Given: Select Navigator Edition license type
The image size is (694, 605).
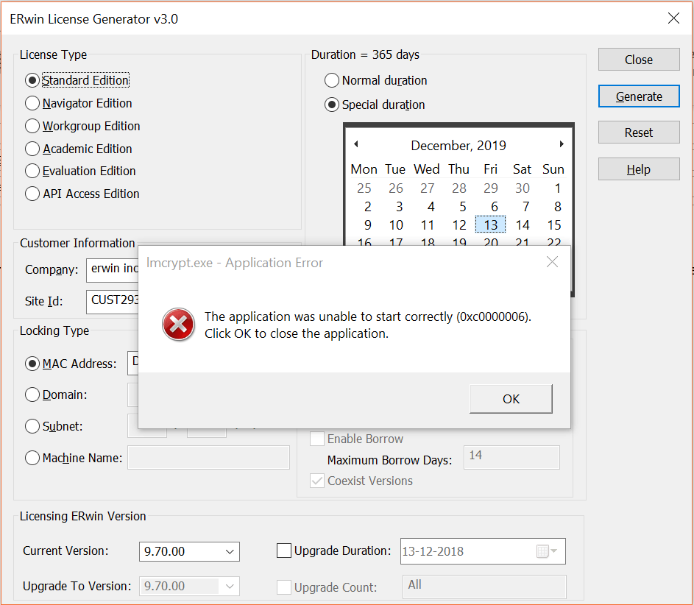Looking at the screenshot, I should (32, 103).
